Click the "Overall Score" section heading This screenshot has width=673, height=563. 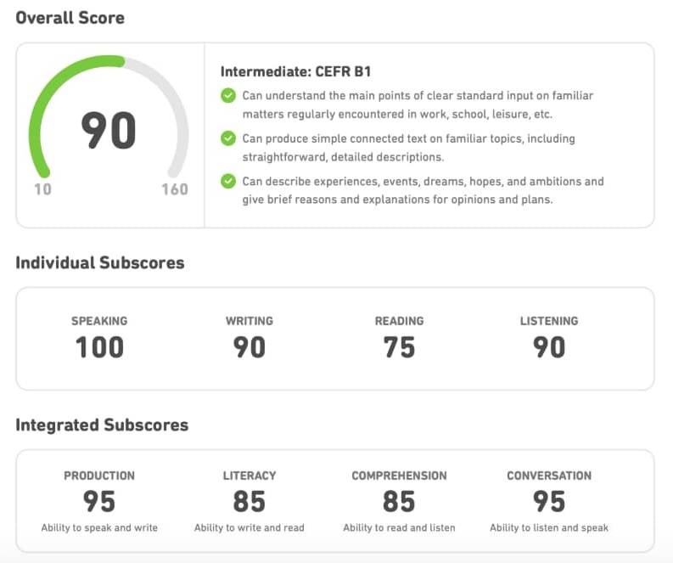tap(70, 18)
